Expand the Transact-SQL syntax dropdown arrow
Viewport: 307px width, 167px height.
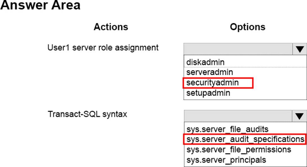click(x=299, y=117)
